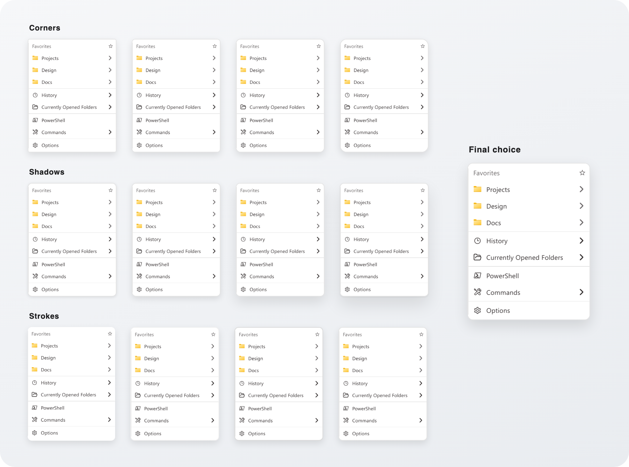Click the Final choice heading
629x467 pixels.
click(x=495, y=150)
